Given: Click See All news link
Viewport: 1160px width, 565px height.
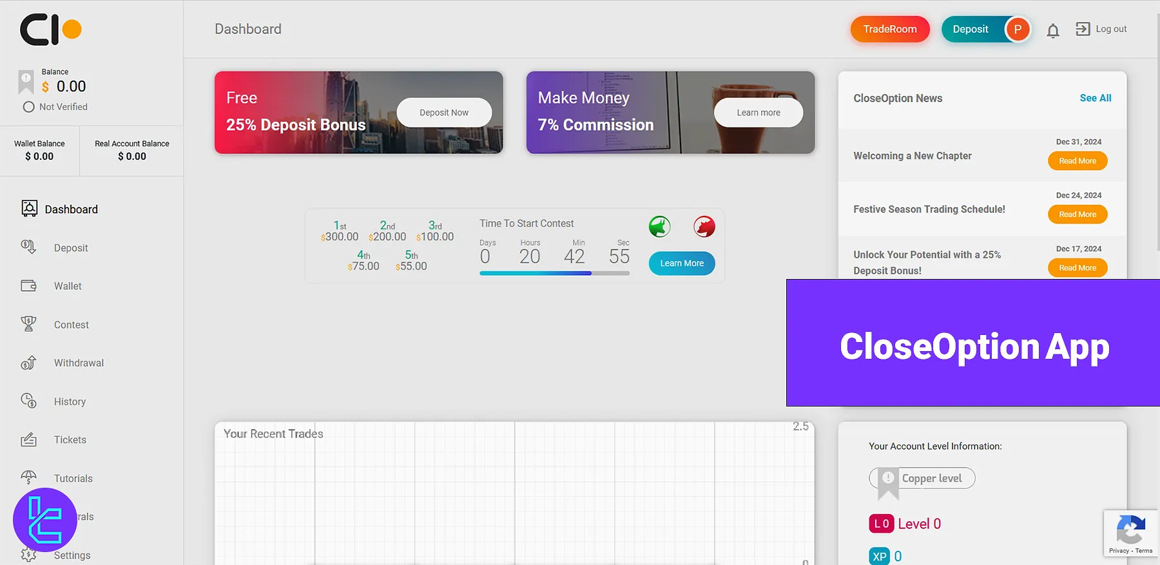Looking at the screenshot, I should (x=1096, y=98).
